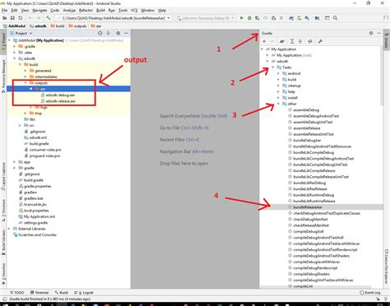
Task: Collapse the outputs folder in project tree
Action: point(26,83)
